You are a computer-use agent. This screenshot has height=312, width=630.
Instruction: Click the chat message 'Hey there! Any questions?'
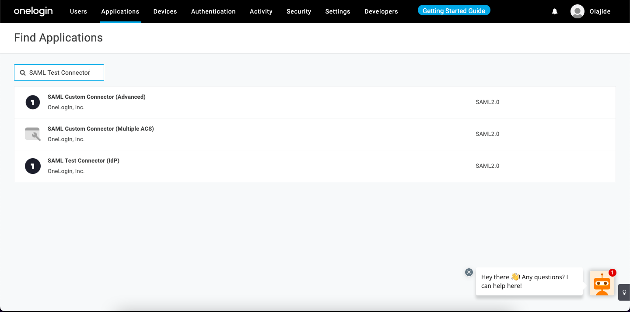pyautogui.click(x=529, y=281)
